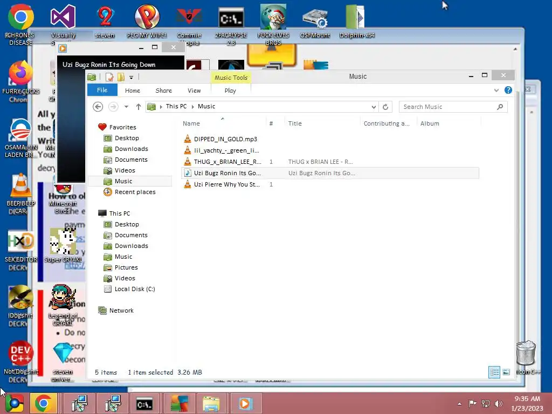This screenshot has width=552, height=414.
Task: Open Documents under This PC
Action: (131, 235)
